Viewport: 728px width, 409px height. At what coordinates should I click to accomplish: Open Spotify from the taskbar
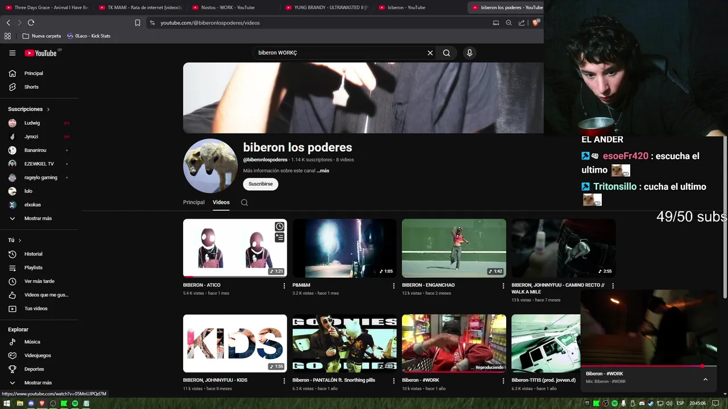click(x=75, y=403)
